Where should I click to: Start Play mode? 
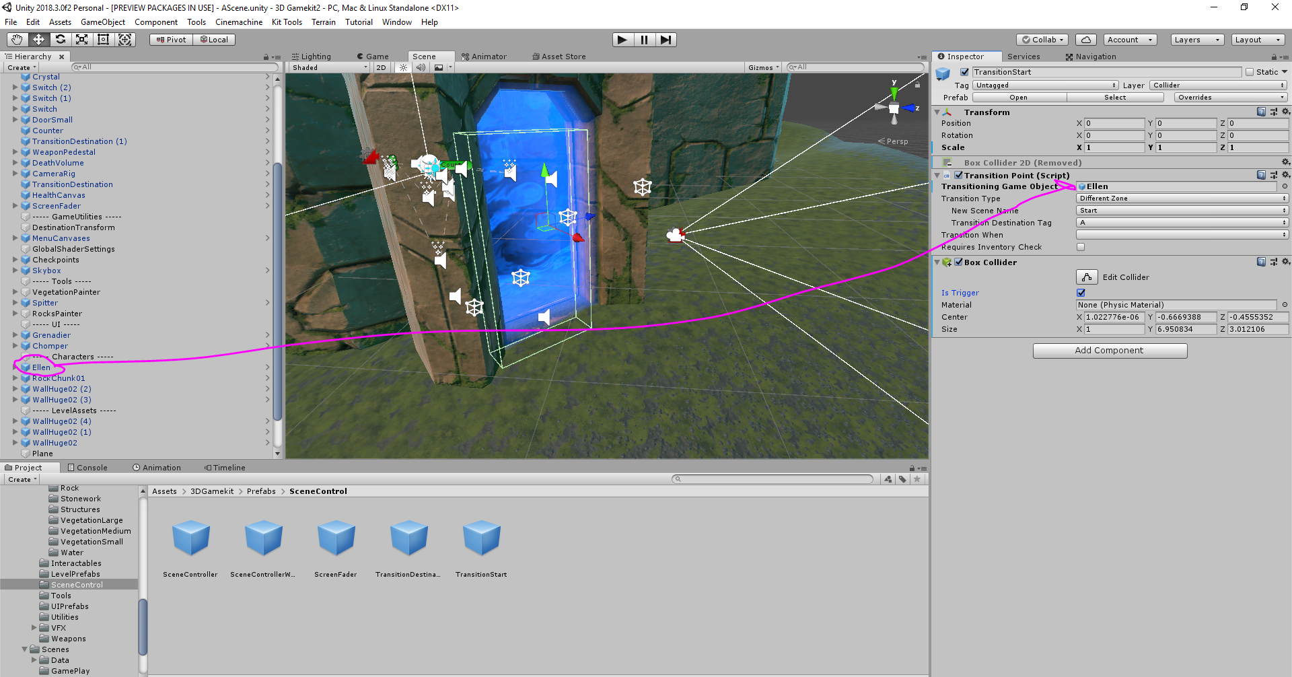tap(622, 40)
